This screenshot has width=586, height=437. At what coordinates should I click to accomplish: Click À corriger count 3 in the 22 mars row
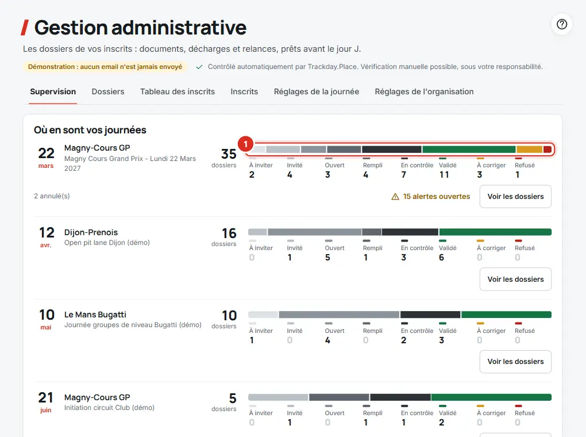(x=480, y=175)
